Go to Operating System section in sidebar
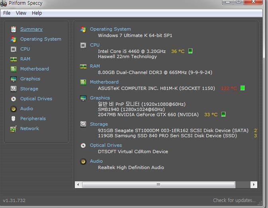The height and width of the screenshot is (208, 268). [41, 39]
